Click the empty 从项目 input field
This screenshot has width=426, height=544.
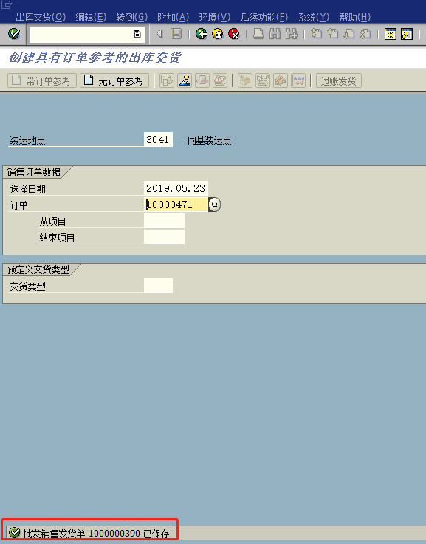tap(164, 221)
